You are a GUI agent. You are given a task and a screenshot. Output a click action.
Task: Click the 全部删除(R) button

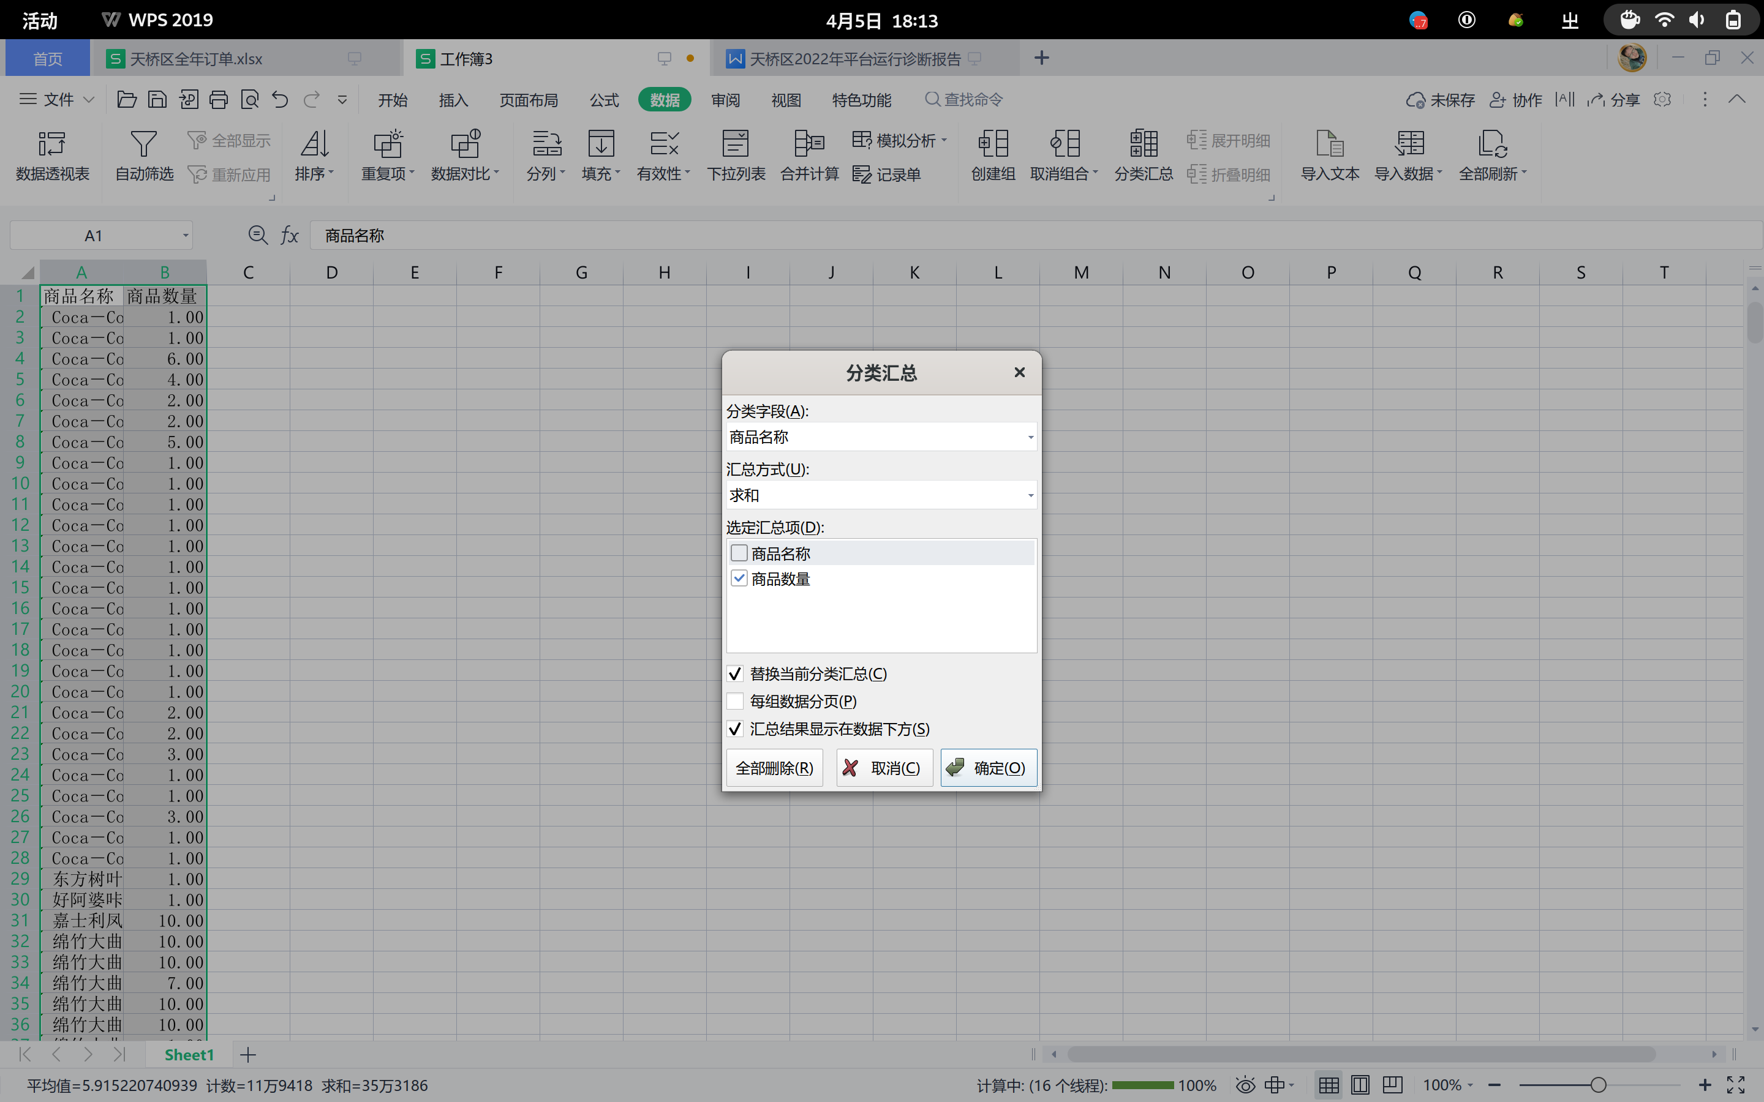774,768
